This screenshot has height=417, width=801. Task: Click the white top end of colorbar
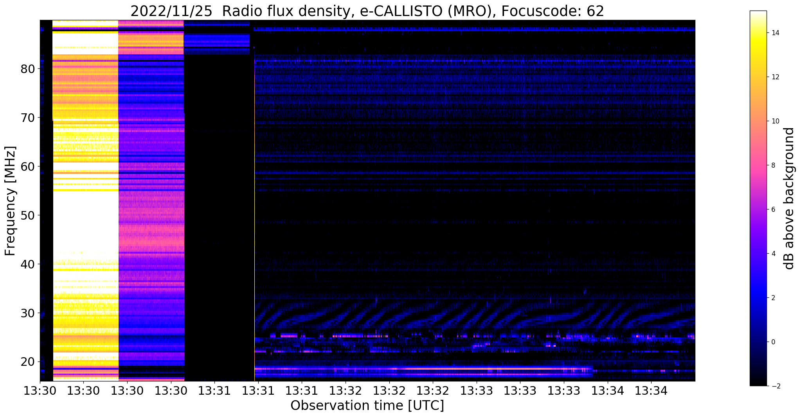(x=758, y=14)
